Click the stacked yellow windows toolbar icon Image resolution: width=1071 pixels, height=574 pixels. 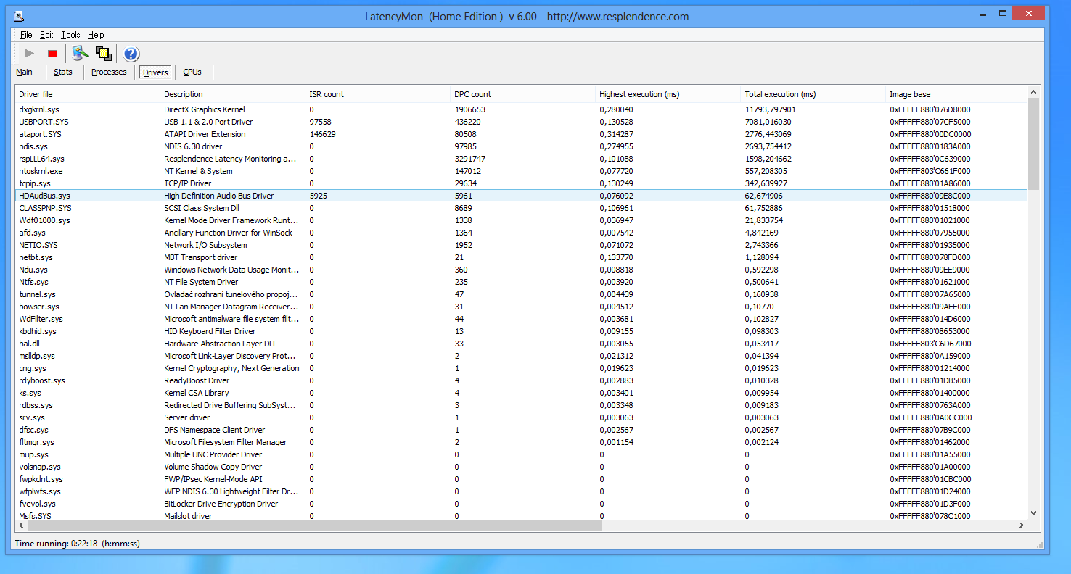103,53
